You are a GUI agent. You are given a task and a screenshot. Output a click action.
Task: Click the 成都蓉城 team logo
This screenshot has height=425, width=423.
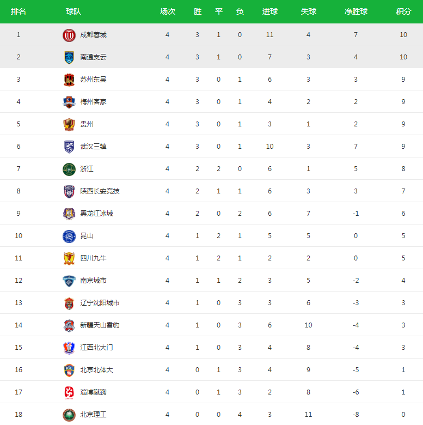point(69,35)
